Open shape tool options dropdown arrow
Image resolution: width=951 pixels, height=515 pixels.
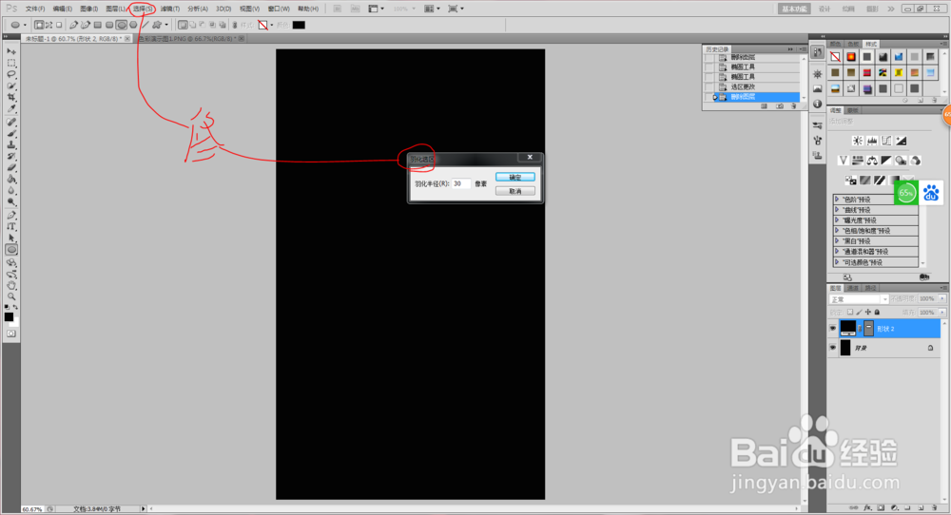(166, 25)
